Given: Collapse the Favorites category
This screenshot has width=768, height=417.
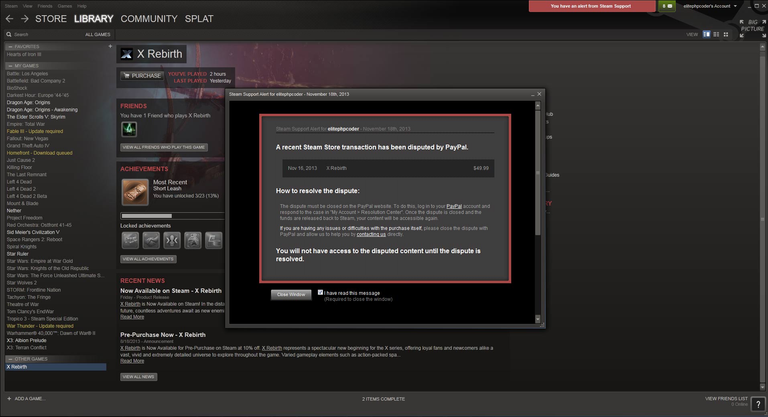Looking at the screenshot, I should click(x=10, y=46).
